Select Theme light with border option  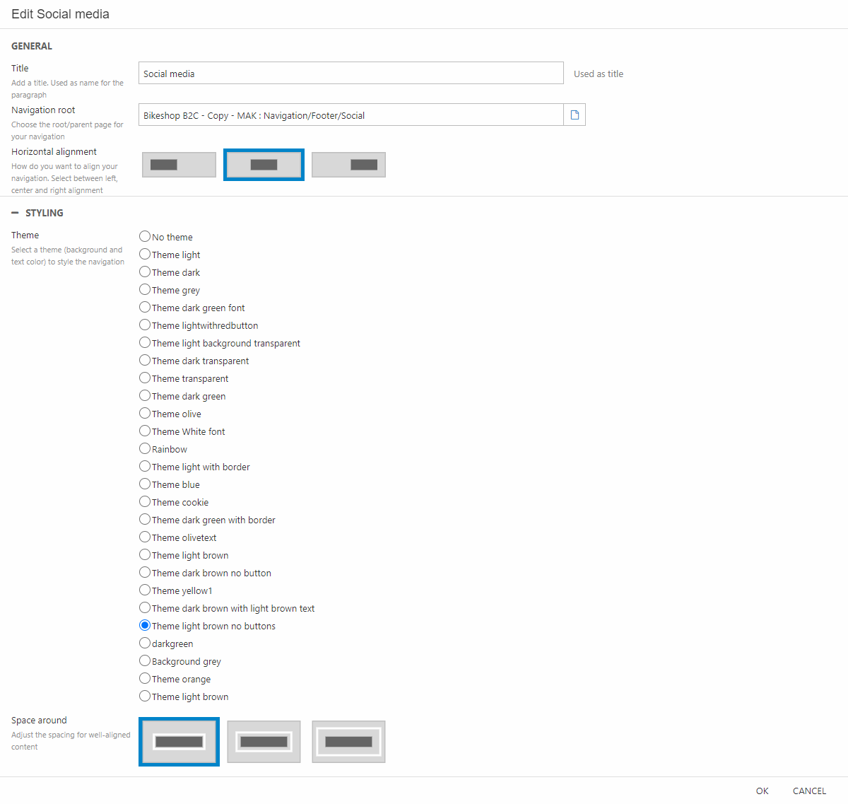point(145,467)
